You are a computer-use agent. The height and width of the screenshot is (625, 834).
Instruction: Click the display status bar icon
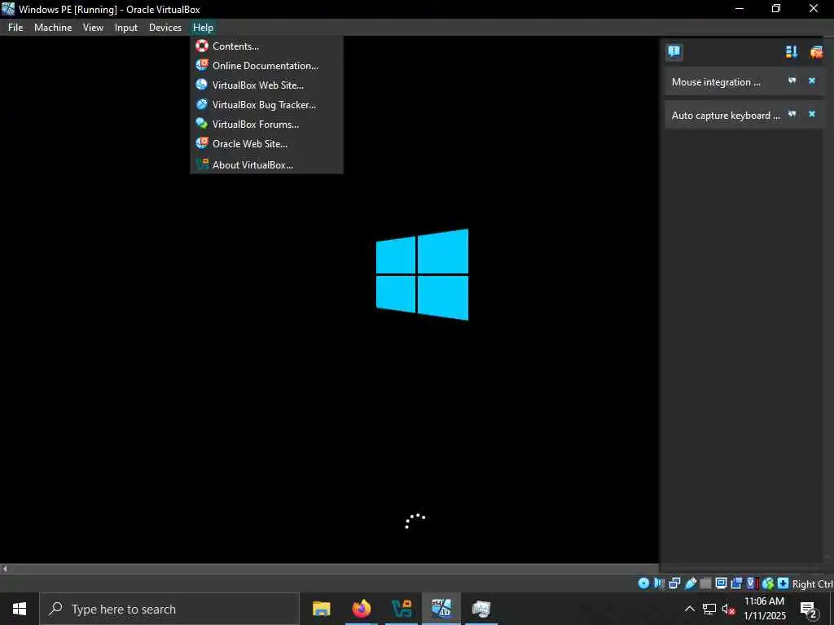point(721,583)
